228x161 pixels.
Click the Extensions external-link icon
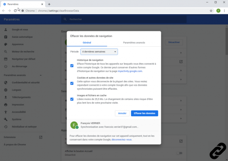tap(41, 137)
